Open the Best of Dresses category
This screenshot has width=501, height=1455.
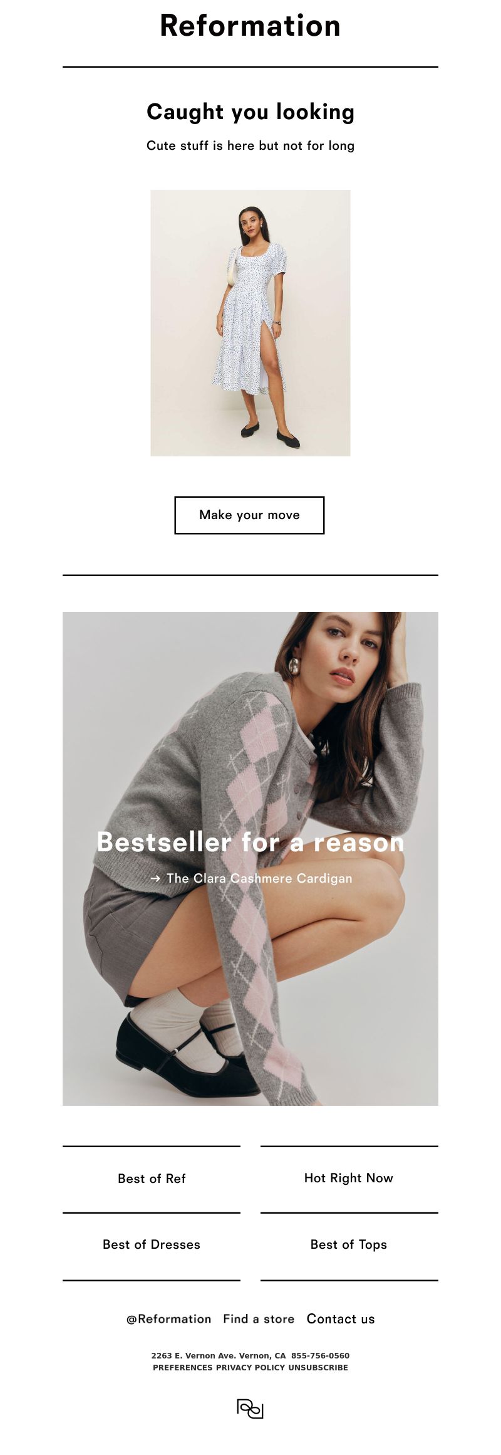coord(152,1244)
